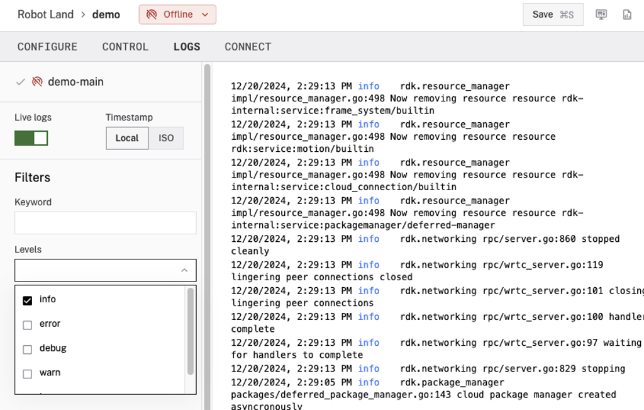The image size is (644, 410).
Task: Switch to the CONFIGURE tab
Action: click(47, 46)
